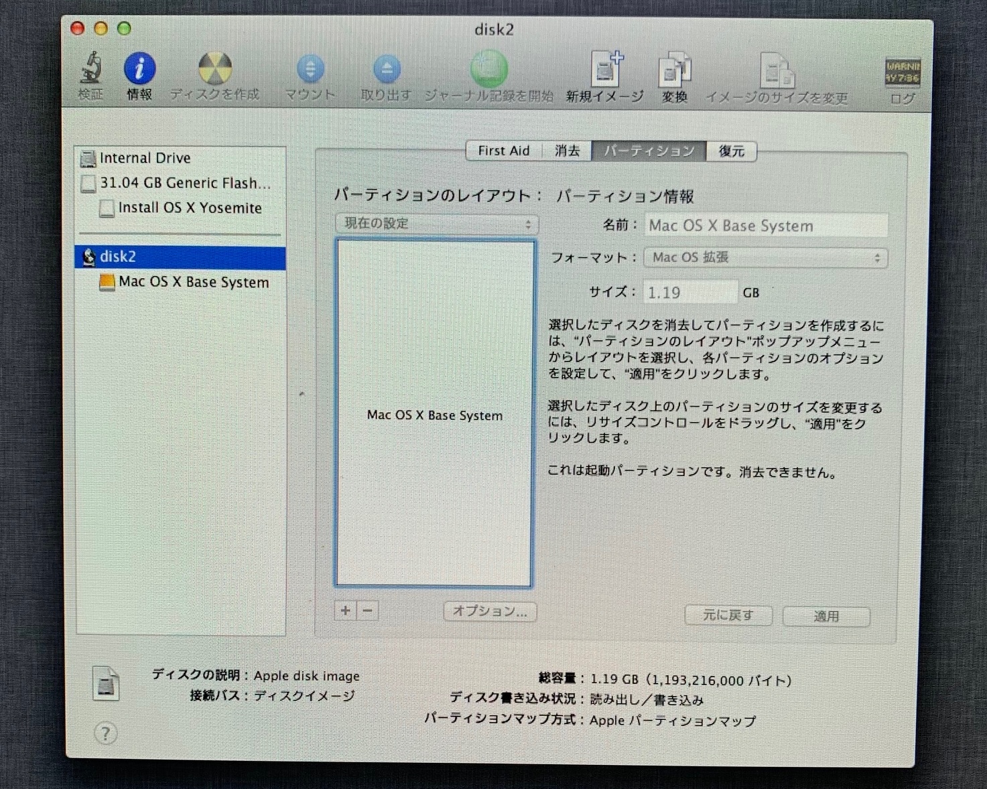Click the Verify (検証) microscope icon

point(90,68)
